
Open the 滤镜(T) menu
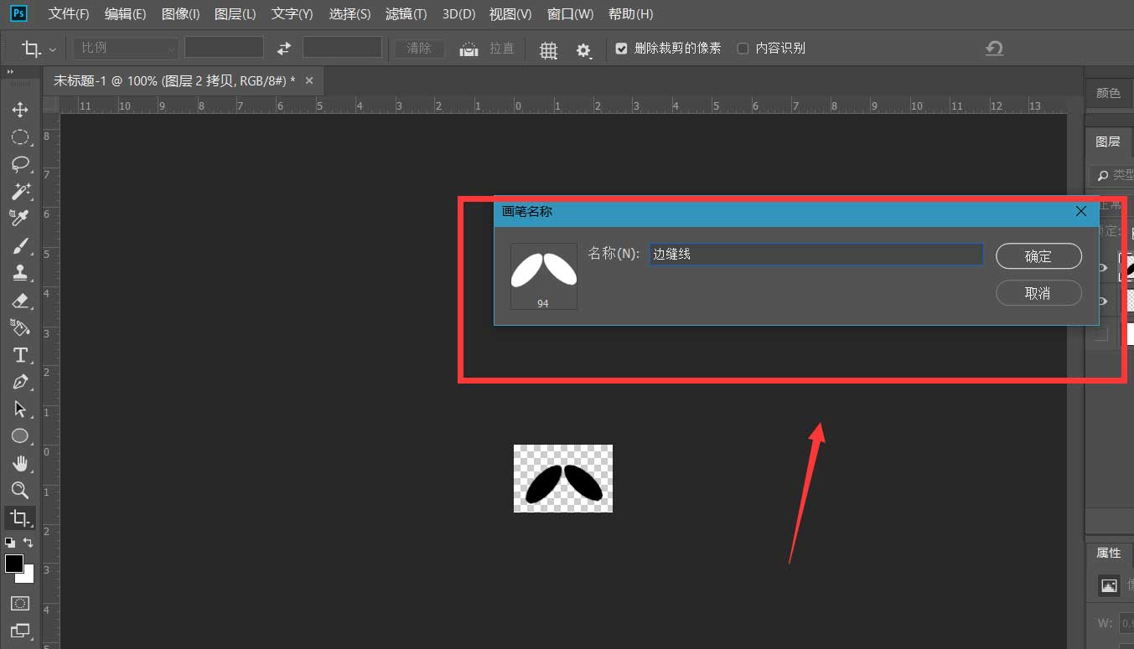[x=406, y=14]
